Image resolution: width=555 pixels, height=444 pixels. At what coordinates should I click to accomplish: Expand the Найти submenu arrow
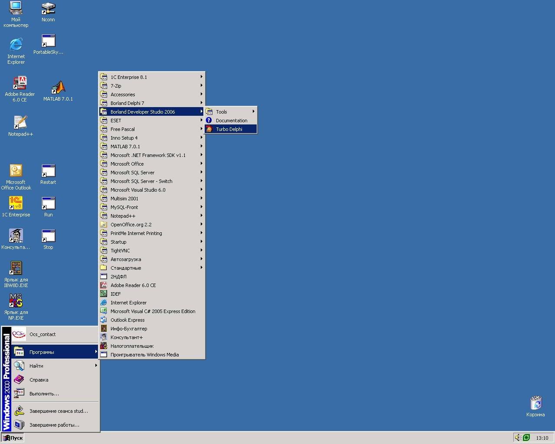pos(96,366)
